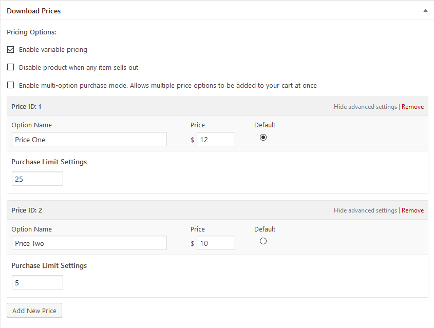The image size is (434, 328).
Task: Remove Price ID 2 row
Action: [412, 210]
